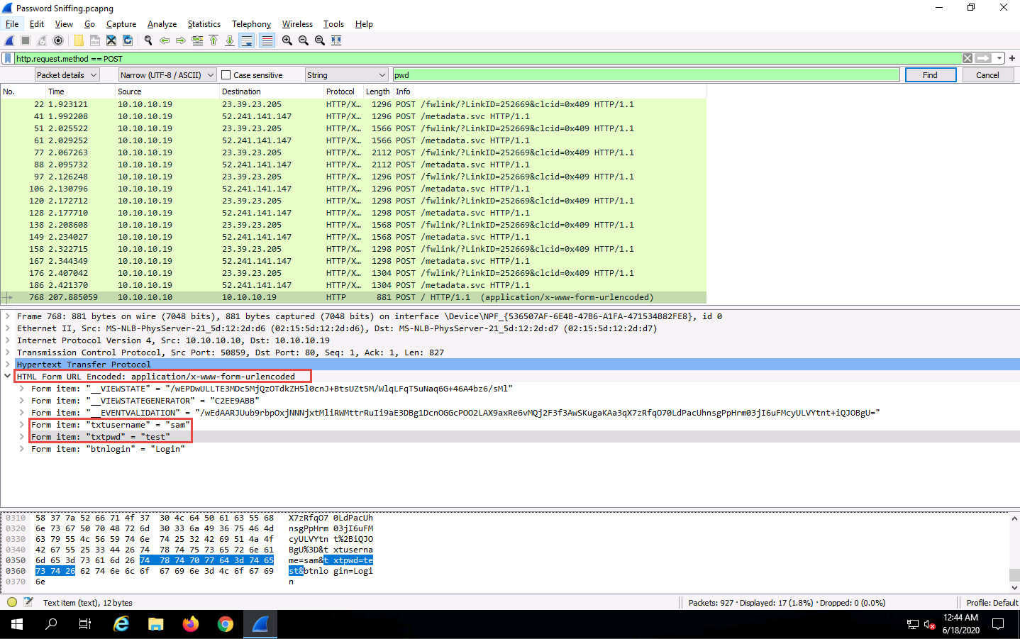Viewport: 1020px width, 639px height.
Task: Click the display filter bookmark icon
Action: tap(8, 58)
